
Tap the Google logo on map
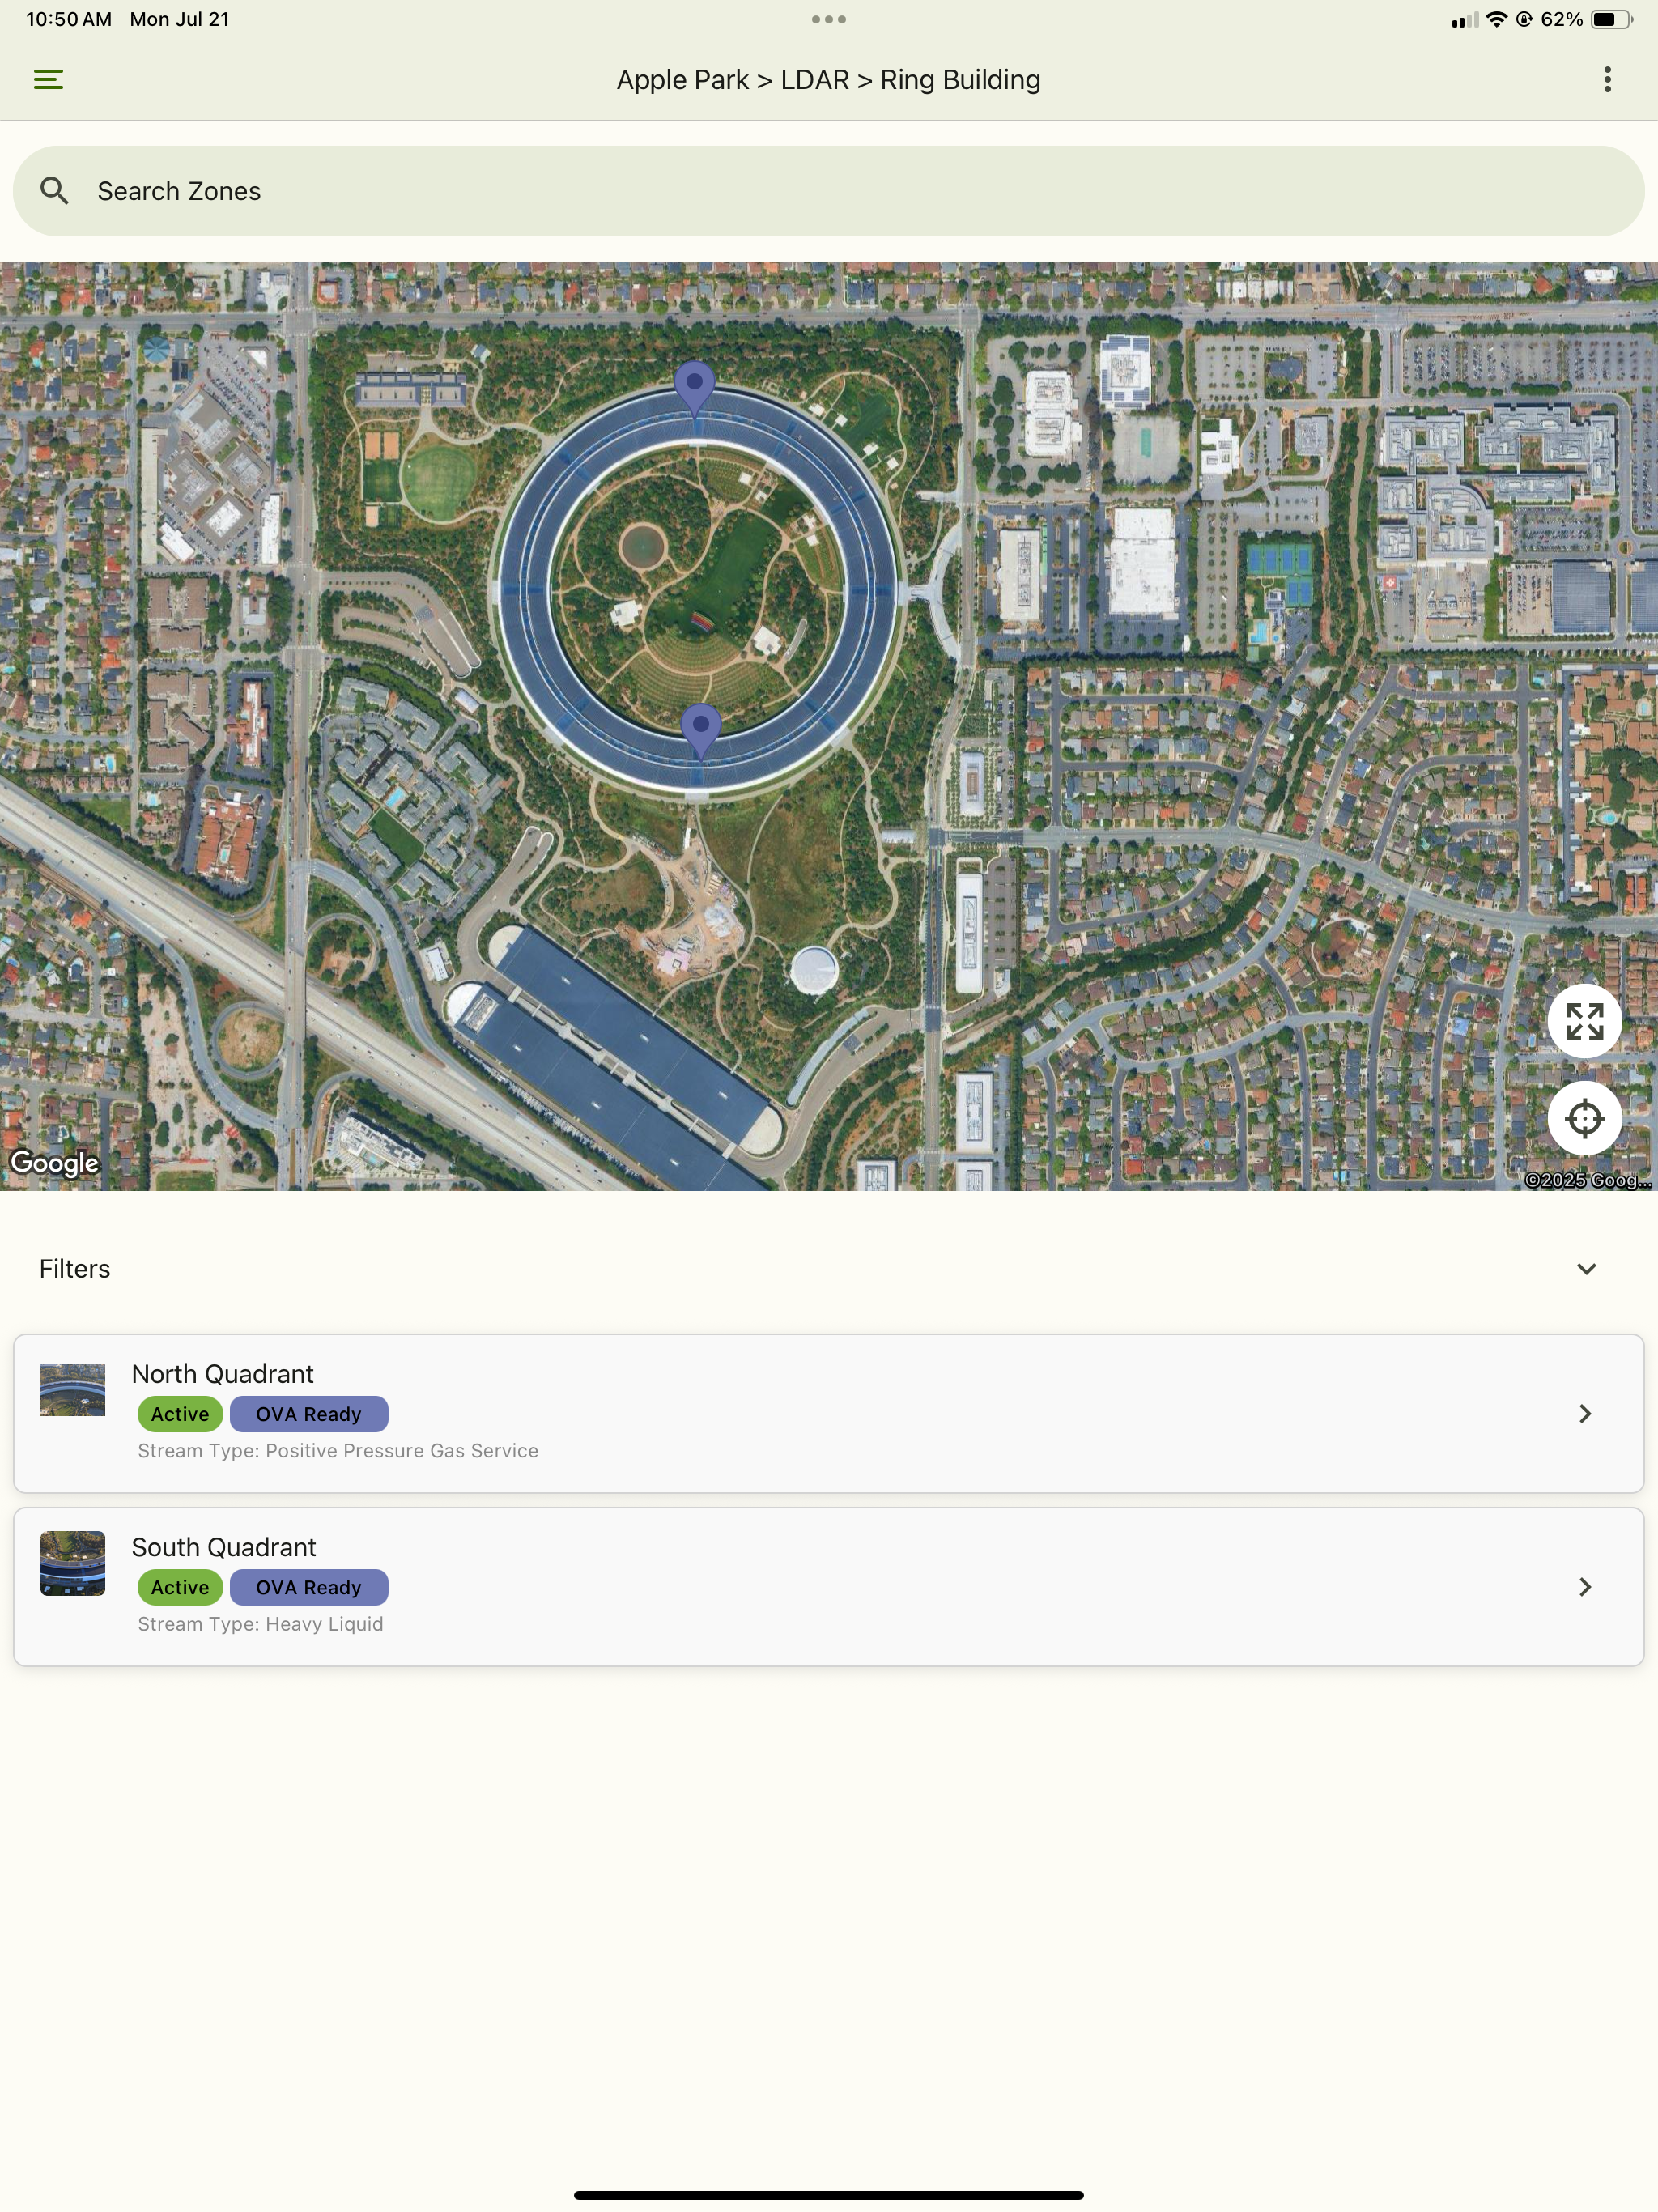(x=54, y=1162)
